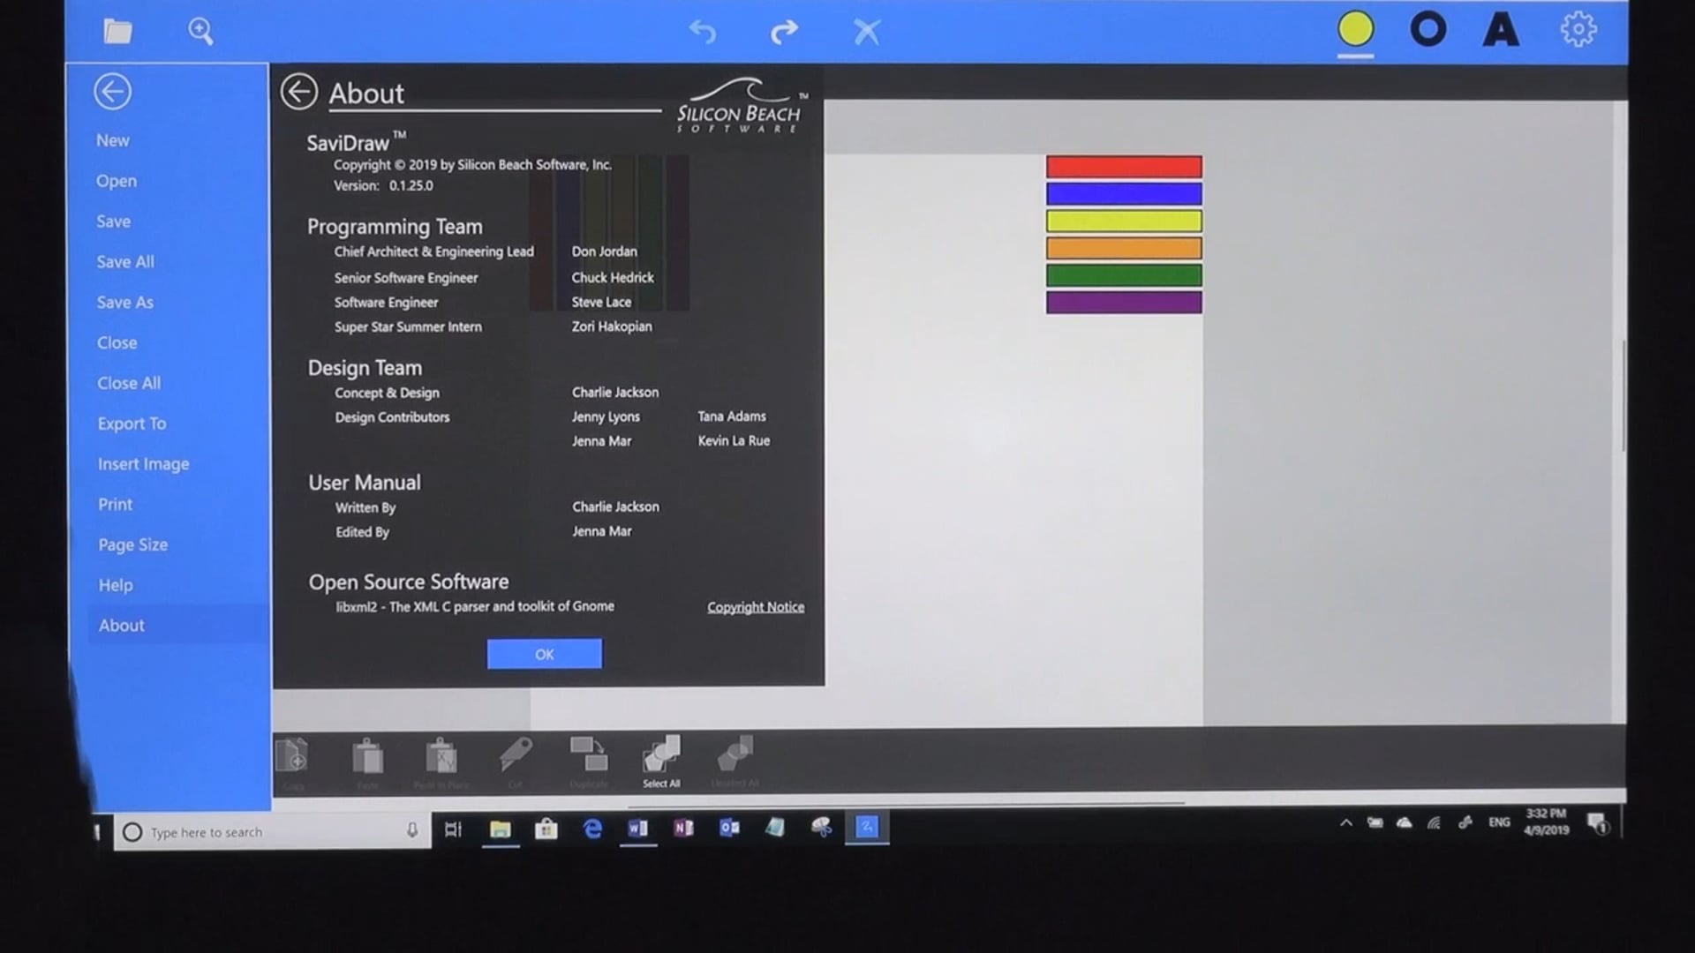Select the black ring stroke tool
Viewport: 1695px width, 953px height.
tap(1428, 30)
